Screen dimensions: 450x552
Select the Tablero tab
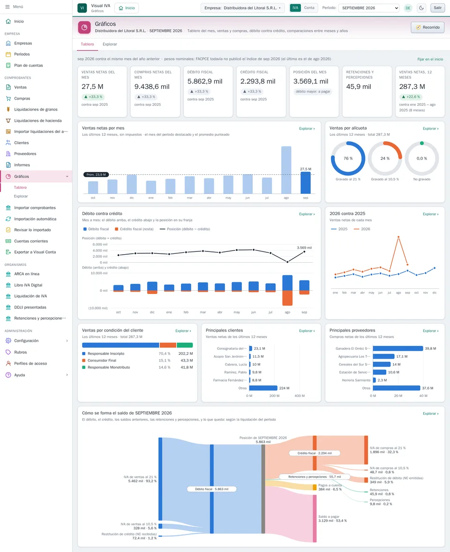87,44
